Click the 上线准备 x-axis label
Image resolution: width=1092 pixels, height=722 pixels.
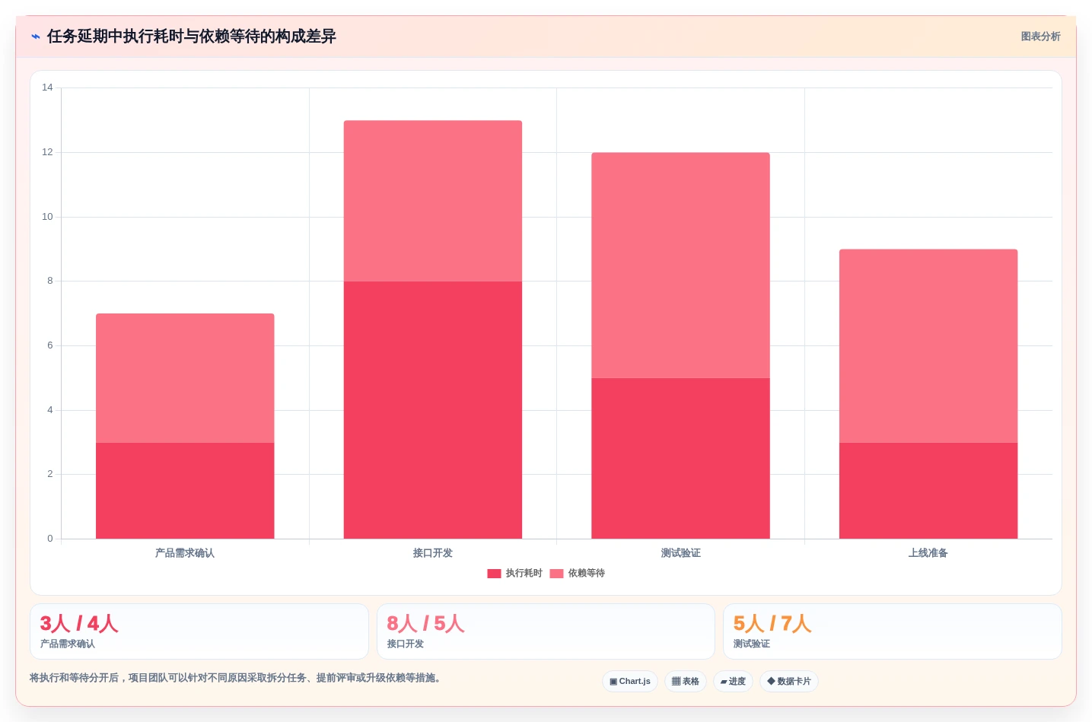928,553
